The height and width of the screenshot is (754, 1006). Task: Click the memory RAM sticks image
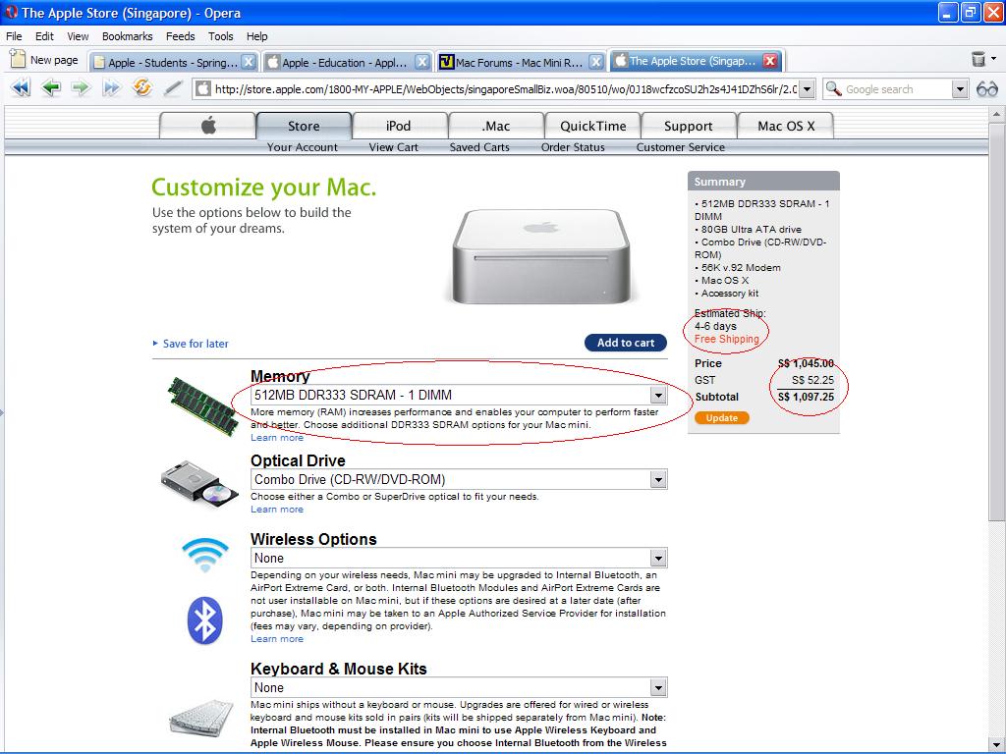point(202,405)
